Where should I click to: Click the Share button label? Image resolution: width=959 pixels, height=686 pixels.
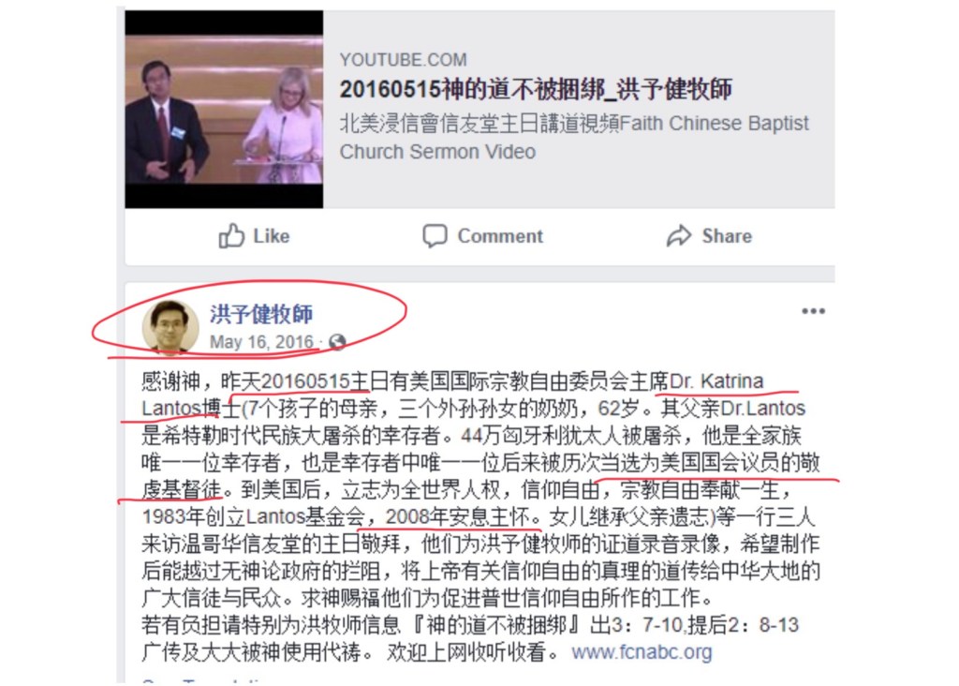tap(727, 236)
